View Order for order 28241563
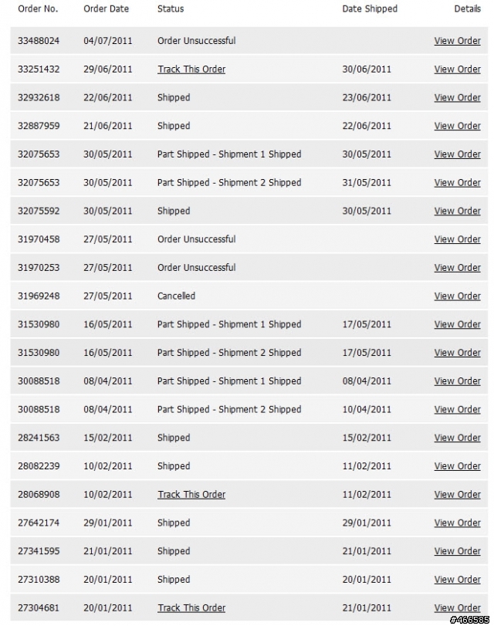Image resolution: width=494 pixels, height=626 pixels. coord(457,438)
